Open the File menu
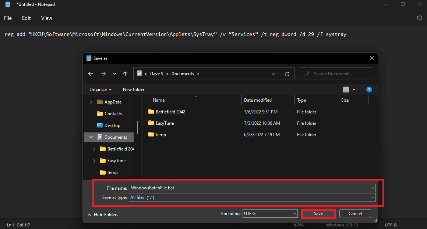 click(8, 18)
